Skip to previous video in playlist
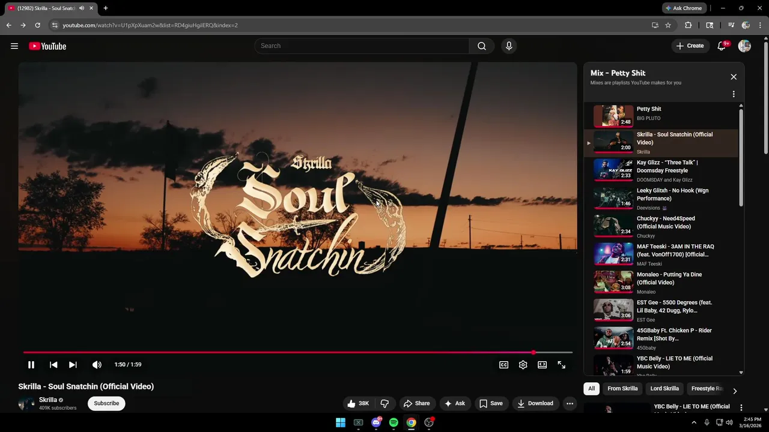 (x=53, y=365)
